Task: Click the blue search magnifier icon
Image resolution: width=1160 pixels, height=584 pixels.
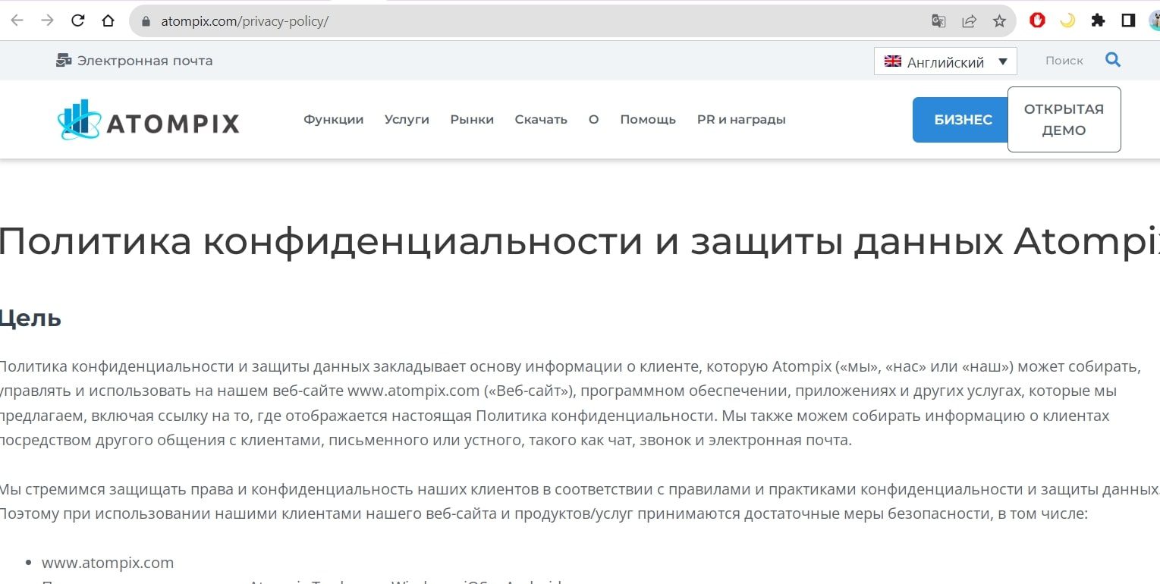Action: 1113,60
